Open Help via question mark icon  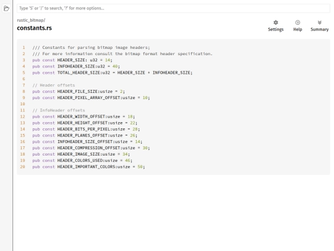point(298,22)
